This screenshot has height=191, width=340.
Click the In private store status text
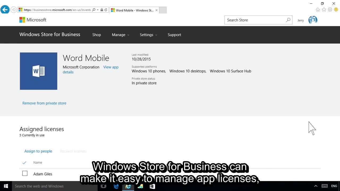point(144,83)
